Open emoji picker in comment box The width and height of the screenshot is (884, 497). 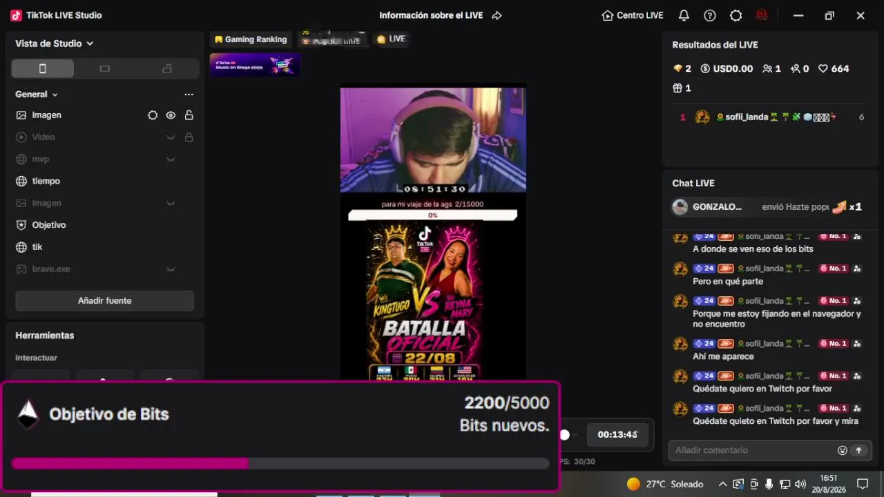tap(843, 450)
